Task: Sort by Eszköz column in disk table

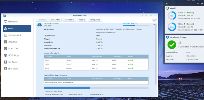Action: pos(49,57)
